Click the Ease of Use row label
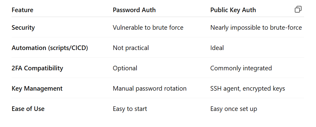Screen dimensions: 316x127 pyautogui.click(x=28, y=109)
